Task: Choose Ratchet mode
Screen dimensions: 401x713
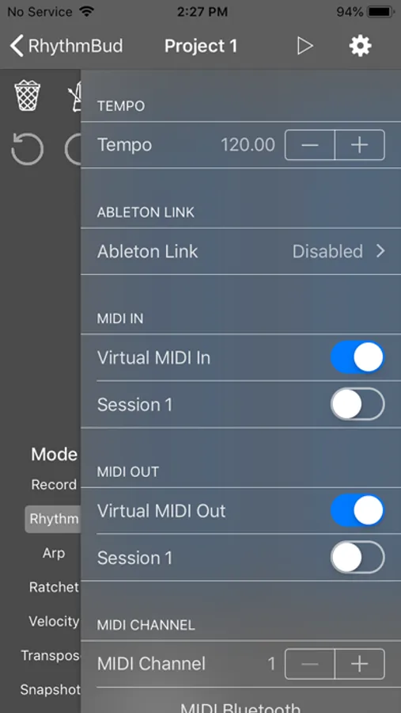Action: click(54, 587)
